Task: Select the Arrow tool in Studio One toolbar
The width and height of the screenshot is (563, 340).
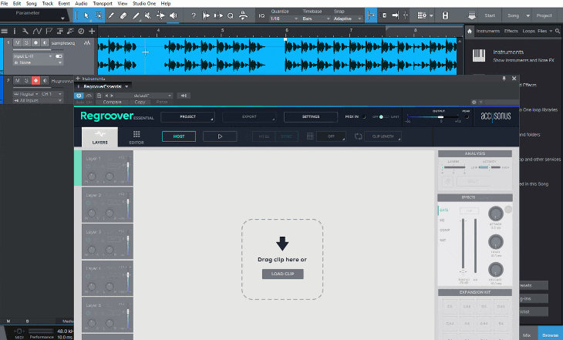Action: [86, 15]
